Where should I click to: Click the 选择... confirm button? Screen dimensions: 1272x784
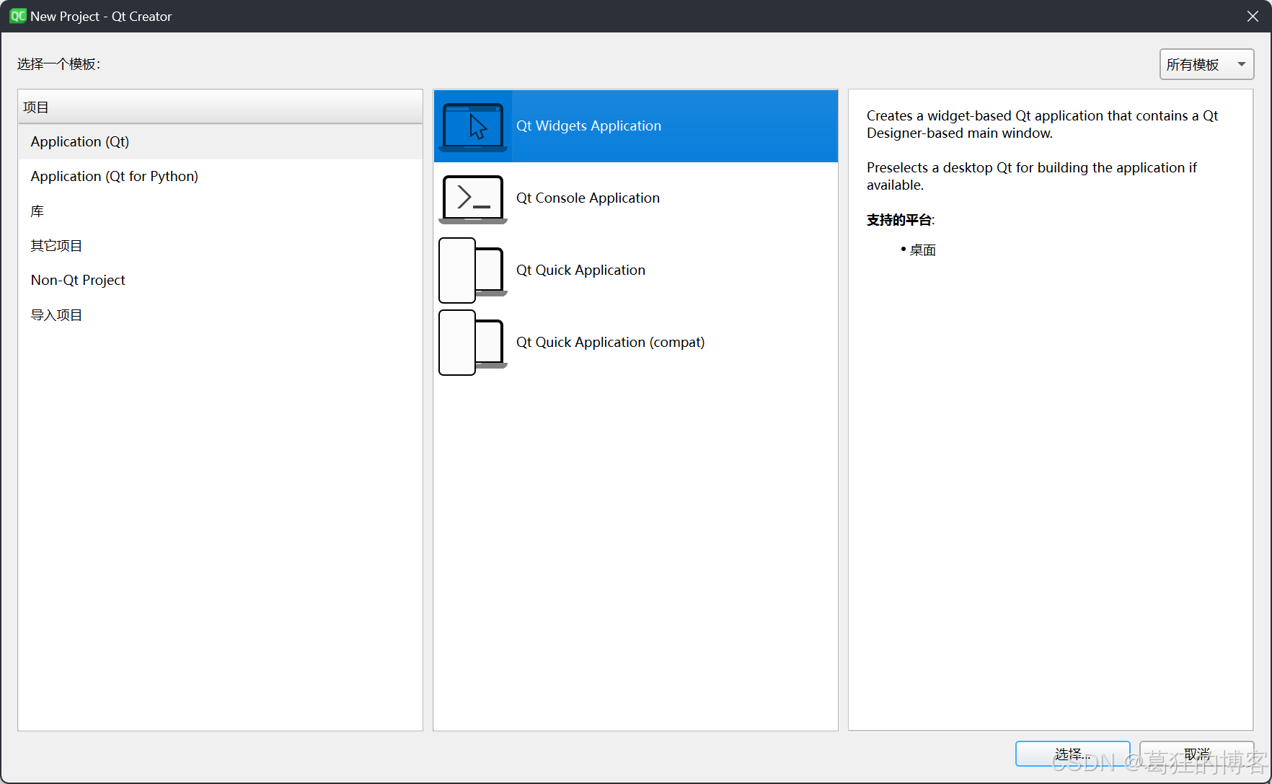[1072, 754]
